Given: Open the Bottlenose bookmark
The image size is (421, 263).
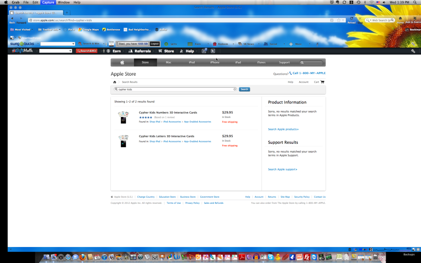Looking at the screenshot, I should 111,30.
